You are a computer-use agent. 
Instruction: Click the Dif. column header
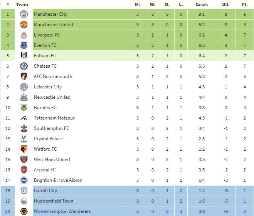(225, 5)
